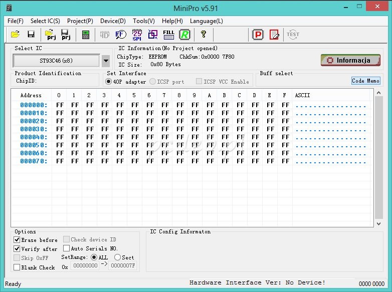392x292 pixels.
Task: Open the Select IC(S) menu
Action: [45, 21]
